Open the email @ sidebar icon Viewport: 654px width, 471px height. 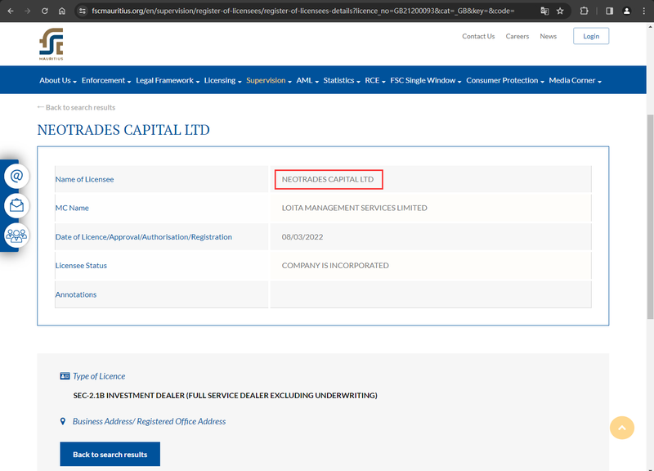click(x=16, y=176)
